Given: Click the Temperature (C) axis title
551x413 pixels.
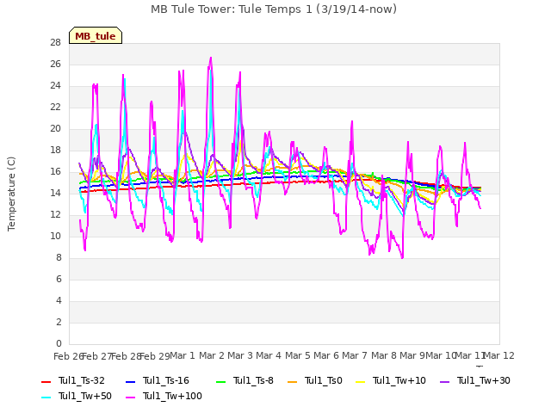Looking at the screenshot, I should 11,194.
